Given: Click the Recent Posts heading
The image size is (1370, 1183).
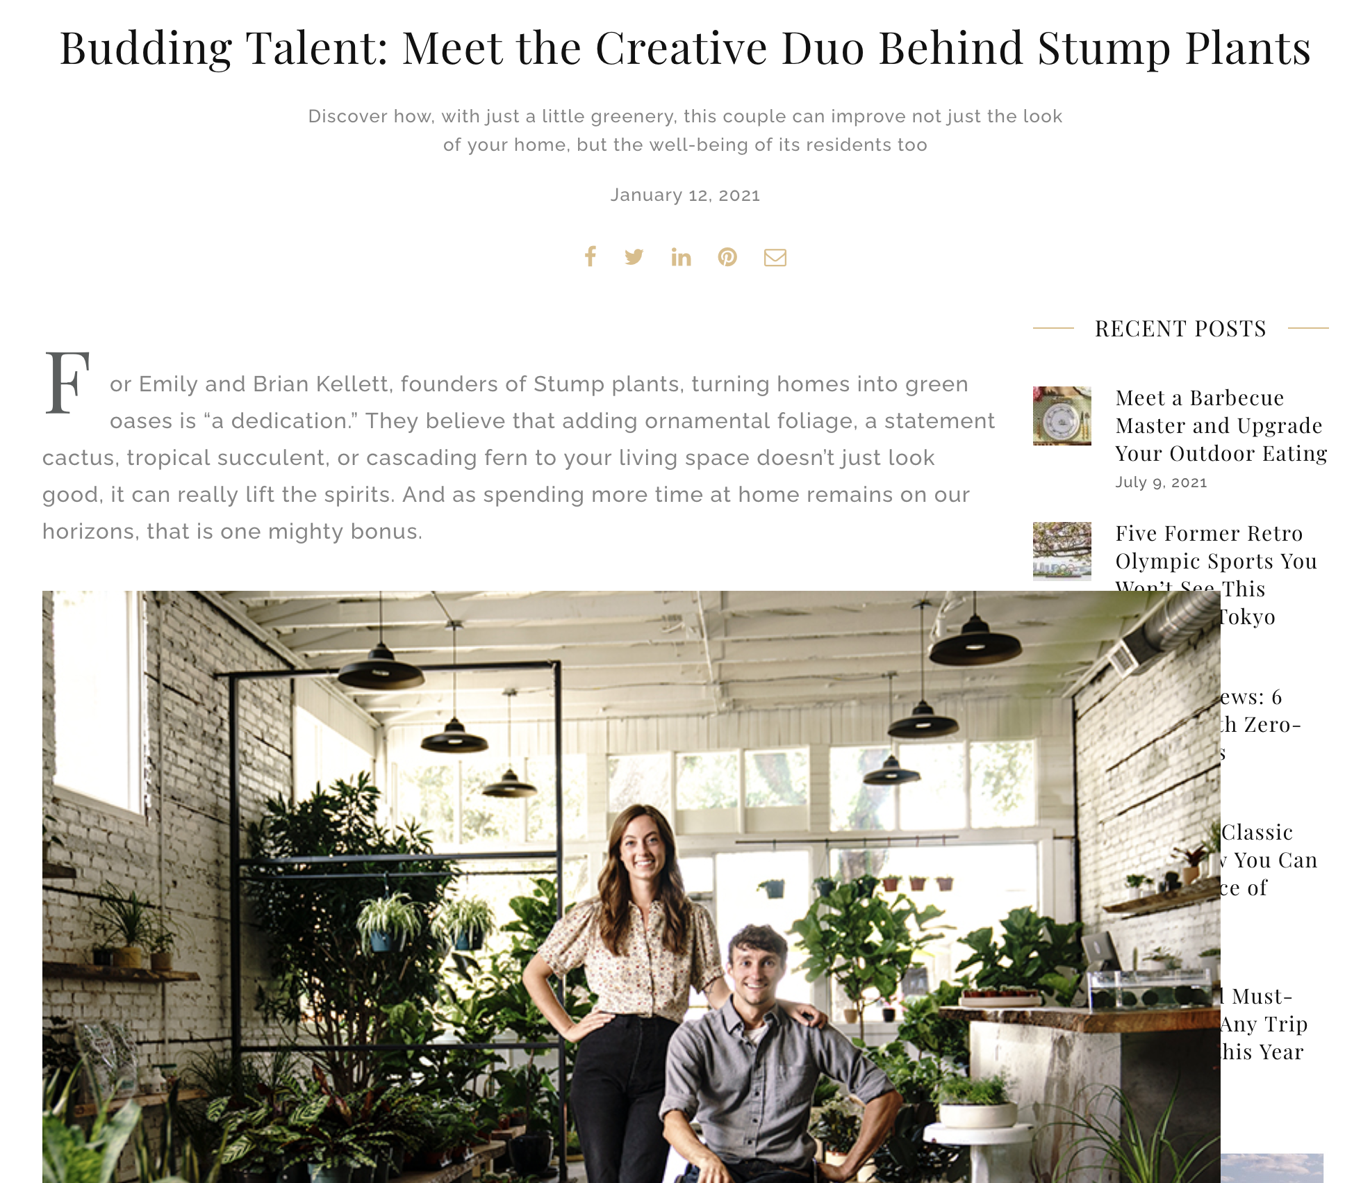Looking at the screenshot, I should click(1180, 328).
